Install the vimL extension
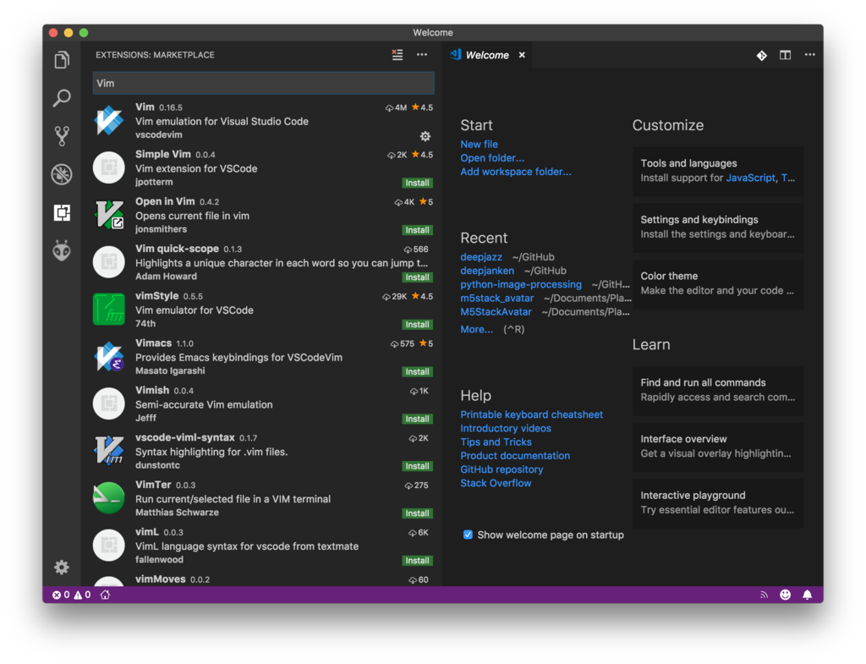 point(417,561)
